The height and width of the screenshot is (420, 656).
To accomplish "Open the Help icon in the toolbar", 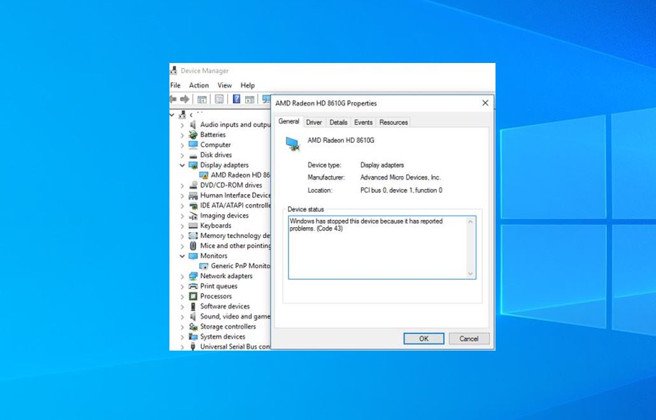I will point(236,99).
